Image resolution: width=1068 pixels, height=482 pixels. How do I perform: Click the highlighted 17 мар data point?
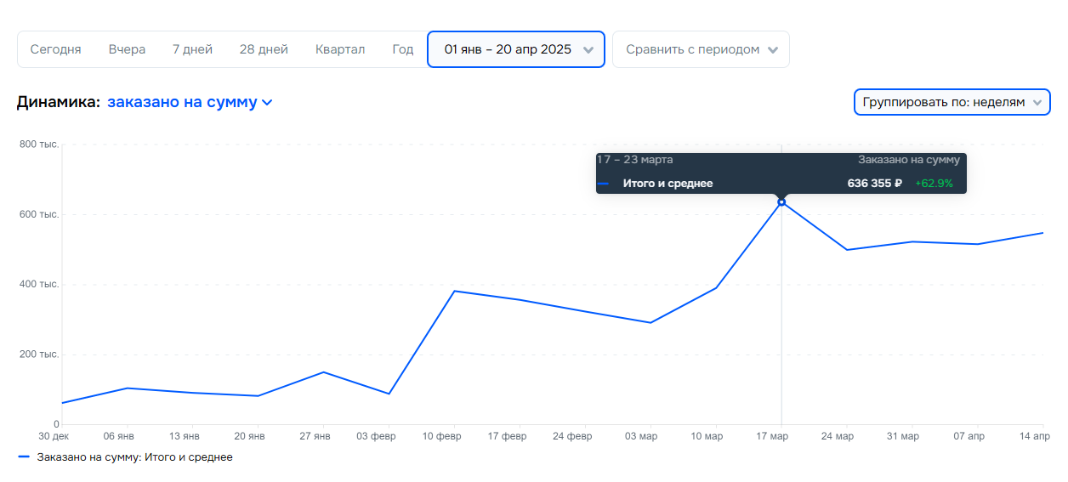(781, 202)
